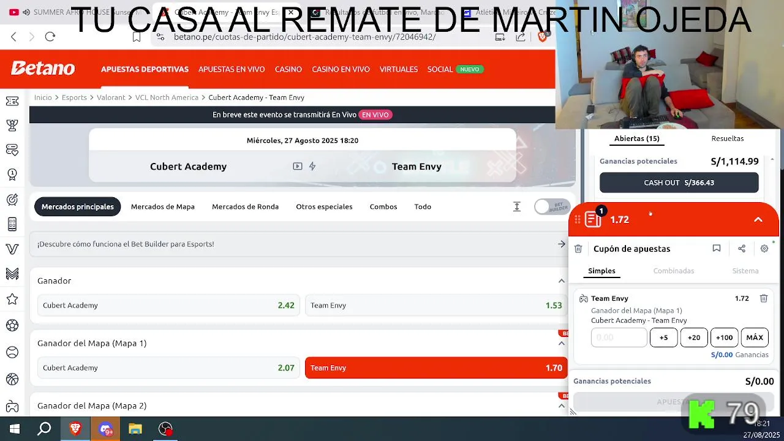784x441 pixels.
Task: Remove the Team Envy bet with trash icon
Action: [x=764, y=298]
